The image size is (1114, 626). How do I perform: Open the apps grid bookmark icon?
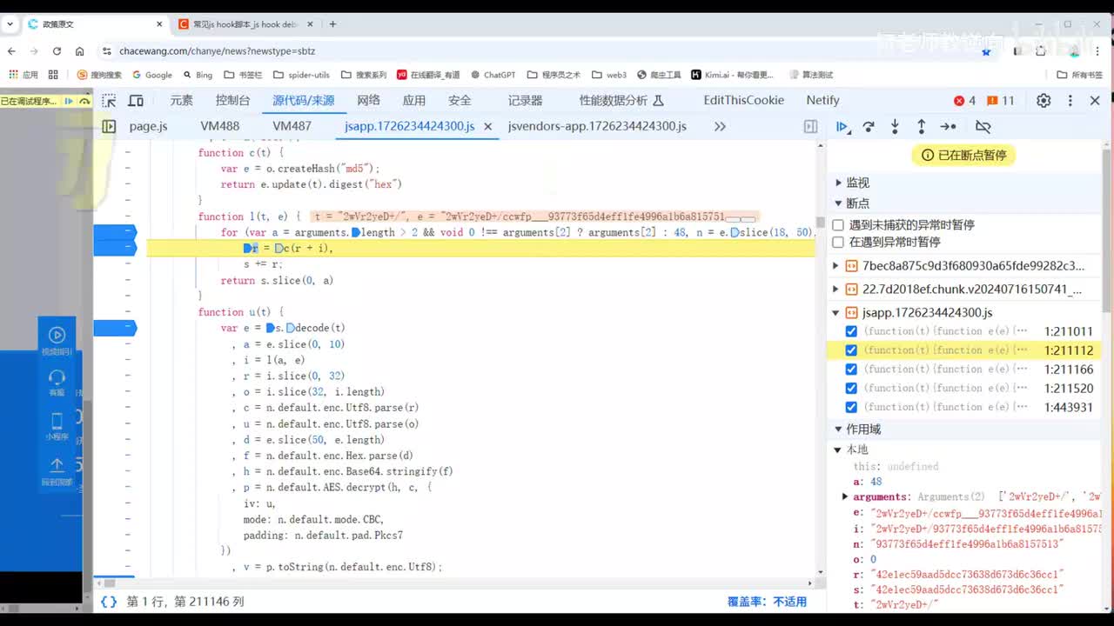point(53,75)
